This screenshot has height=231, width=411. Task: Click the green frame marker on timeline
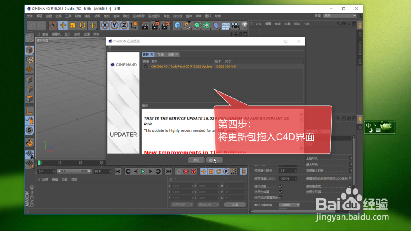coord(39,163)
